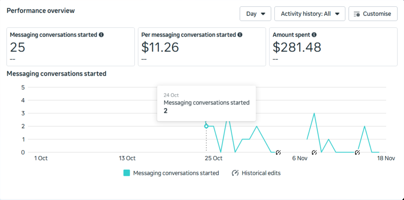404x200 pixels.
Task: Open the latest historical edit marker on chart
Action: pyautogui.click(x=357, y=153)
